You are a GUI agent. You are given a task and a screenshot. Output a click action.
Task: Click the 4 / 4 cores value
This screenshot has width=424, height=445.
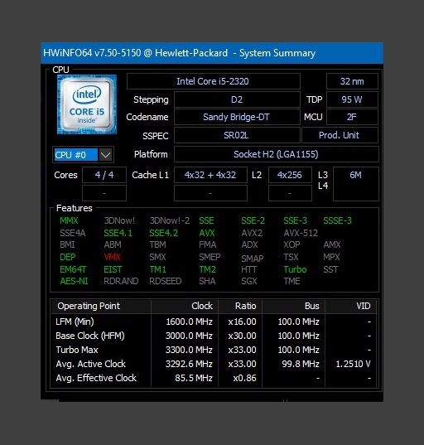tap(104, 175)
